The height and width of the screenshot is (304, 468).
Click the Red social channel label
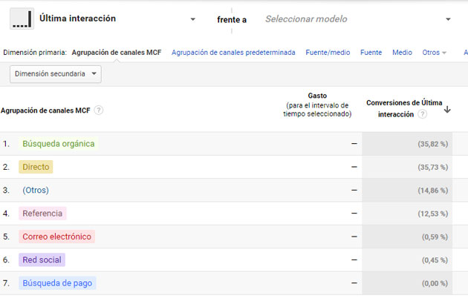(x=42, y=260)
